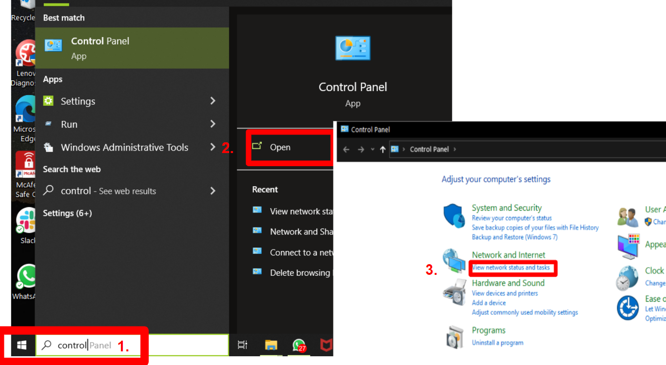The image size is (666, 365).
Task: Open File Explorer from the taskbar
Action: 271,345
